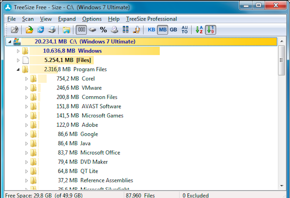Expand the Java folder
This screenshot has width=290, height=198.
26,144
